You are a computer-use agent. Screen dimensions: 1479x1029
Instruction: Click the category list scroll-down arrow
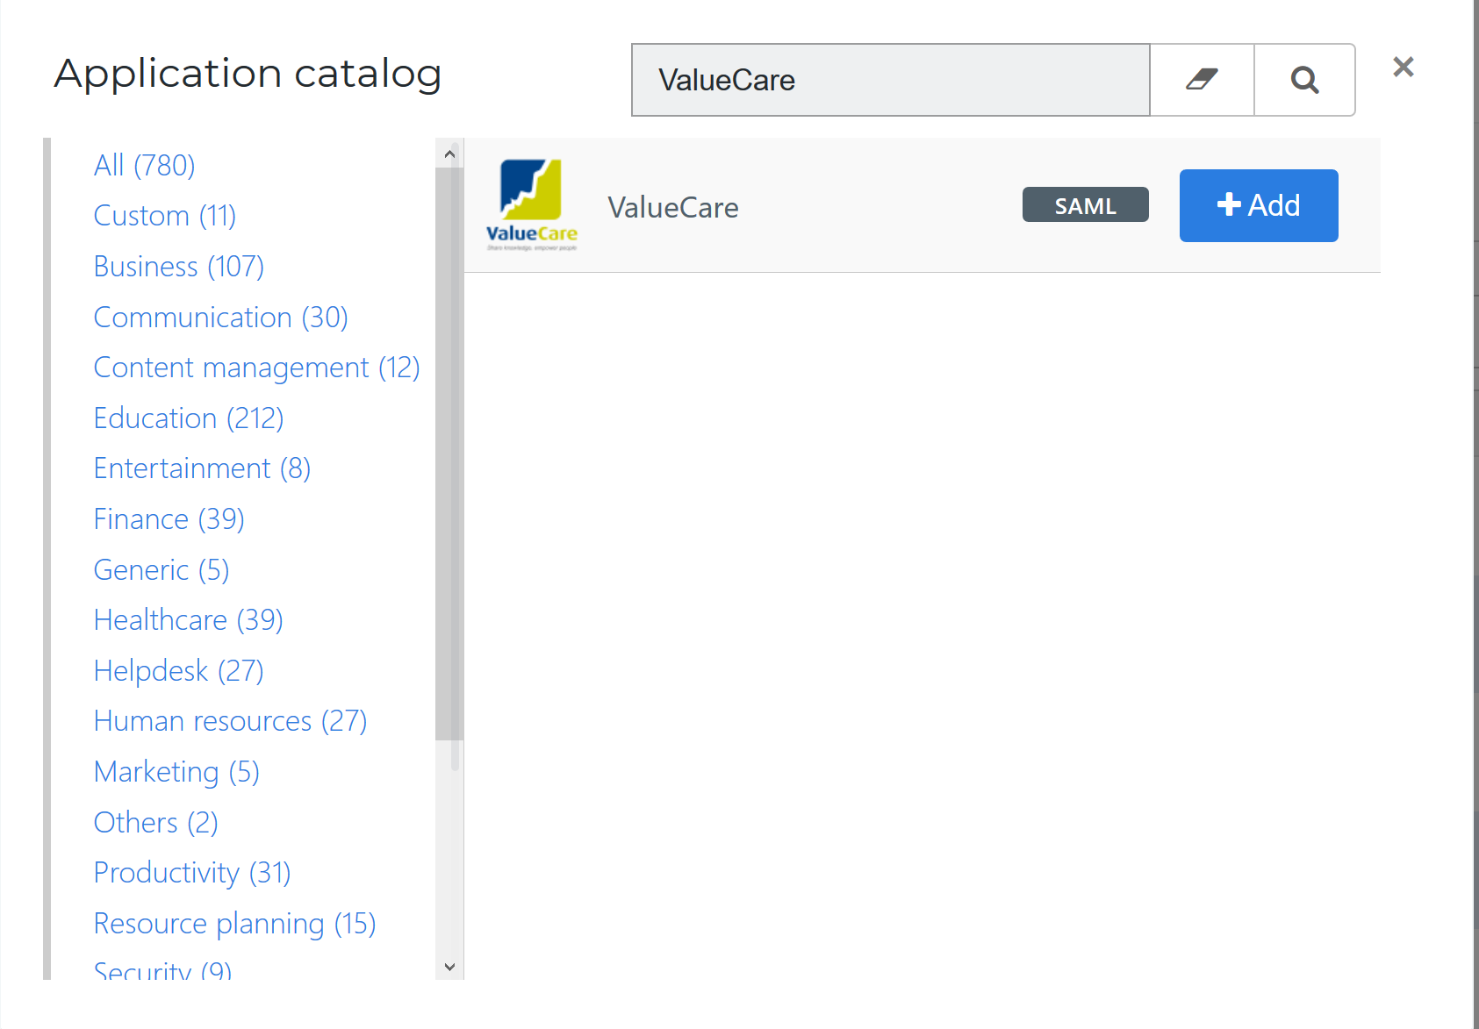click(x=449, y=967)
